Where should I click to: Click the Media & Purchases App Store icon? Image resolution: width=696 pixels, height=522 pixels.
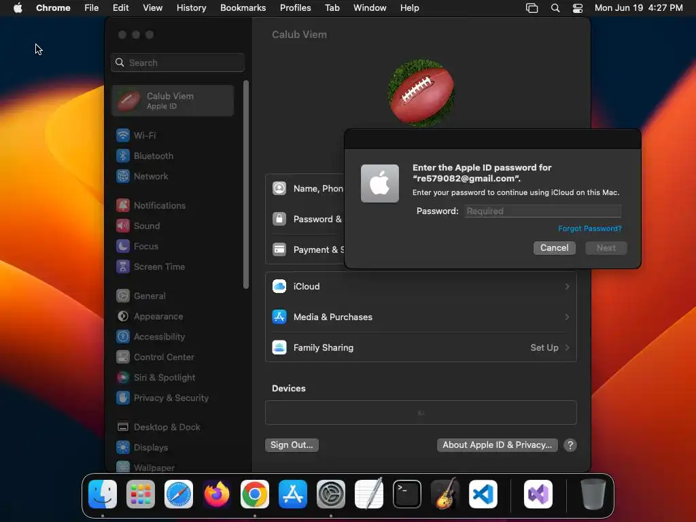point(279,317)
